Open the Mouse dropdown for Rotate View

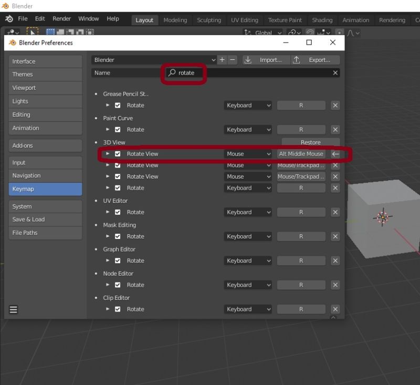click(247, 154)
